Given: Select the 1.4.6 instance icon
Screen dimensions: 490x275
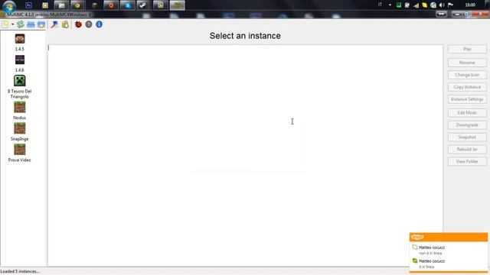Looking at the screenshot, I should [x=20, y=60].
